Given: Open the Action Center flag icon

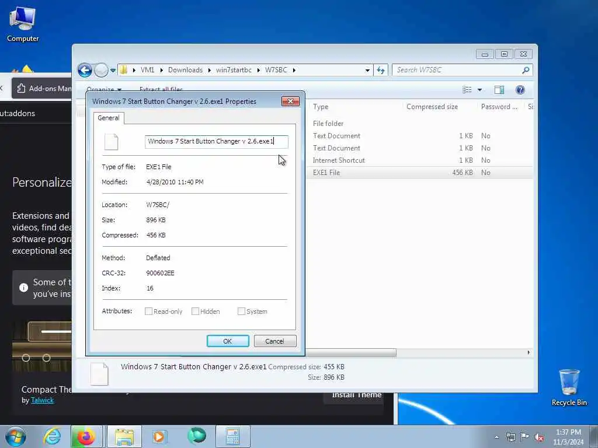Looking at the screenshot, I should 525,437.
